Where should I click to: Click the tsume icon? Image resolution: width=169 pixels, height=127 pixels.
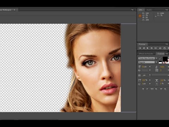point(157,84)
